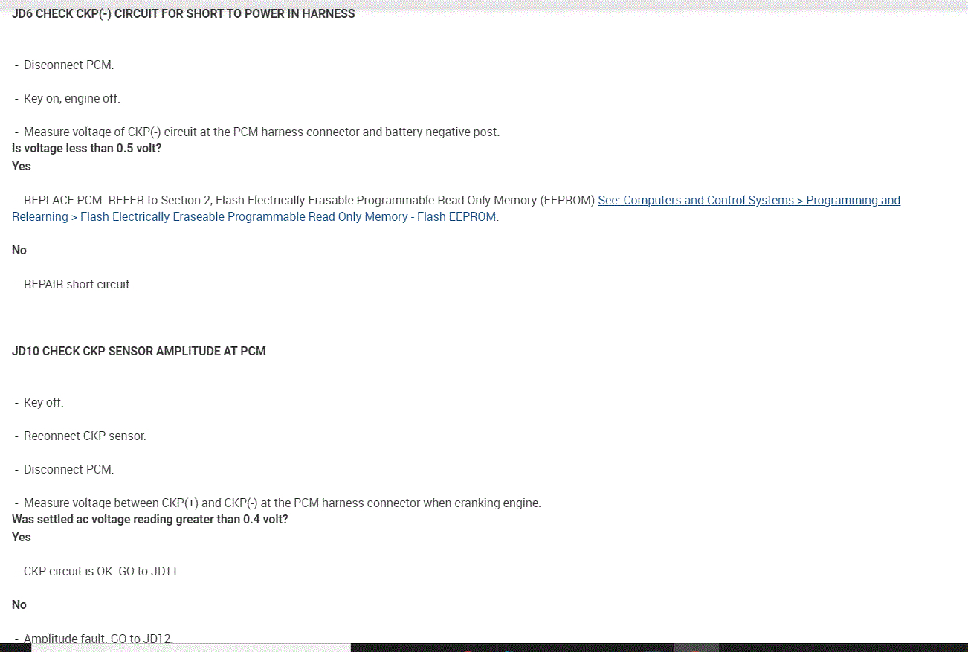The image size is (968, 652).
Task: Open the Flash EEPROM programming and relearning link
Action: pyautogui.click(x=748, y=201)
